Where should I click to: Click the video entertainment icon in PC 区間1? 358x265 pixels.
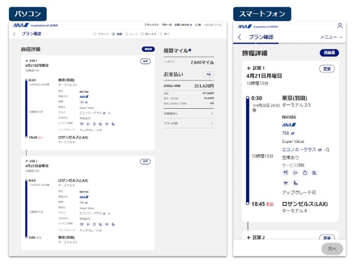pos(88,124)
